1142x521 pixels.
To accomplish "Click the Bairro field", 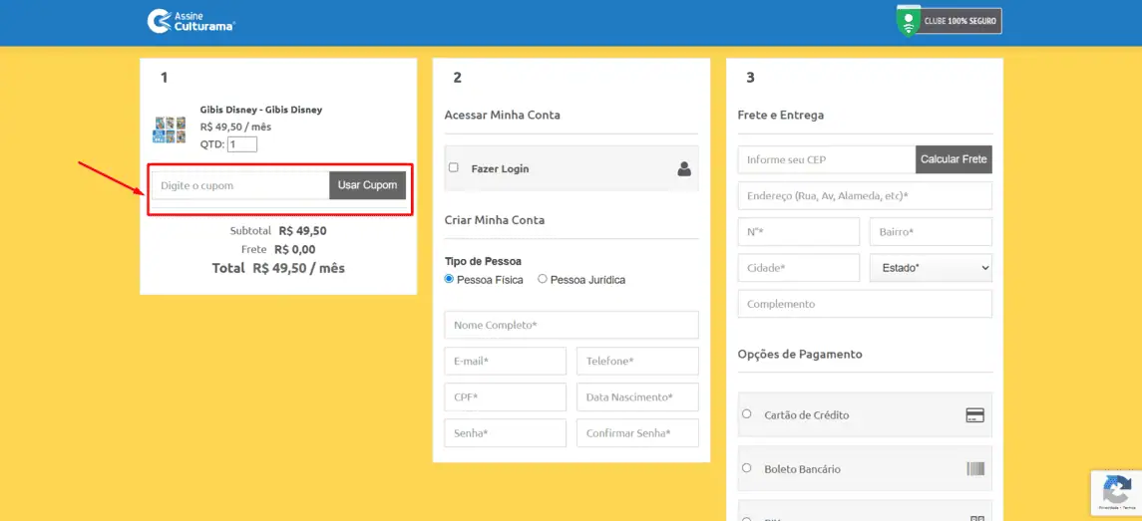I will (x=931, y=231).
